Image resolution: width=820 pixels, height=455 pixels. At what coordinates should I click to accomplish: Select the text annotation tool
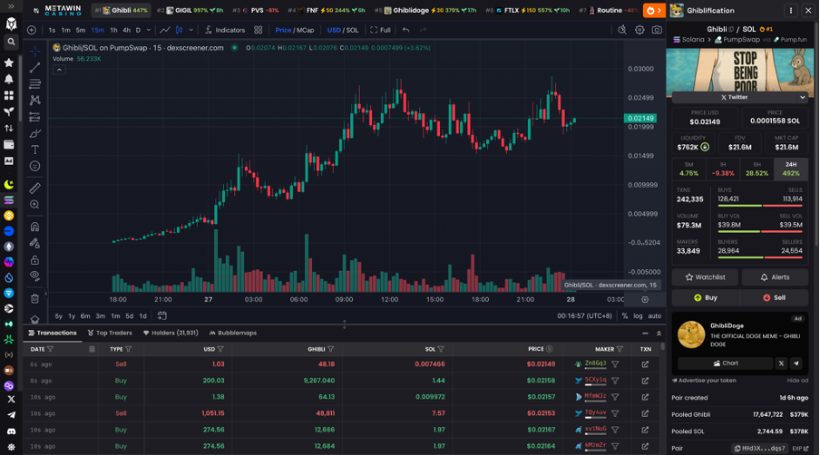coord(35,150)
